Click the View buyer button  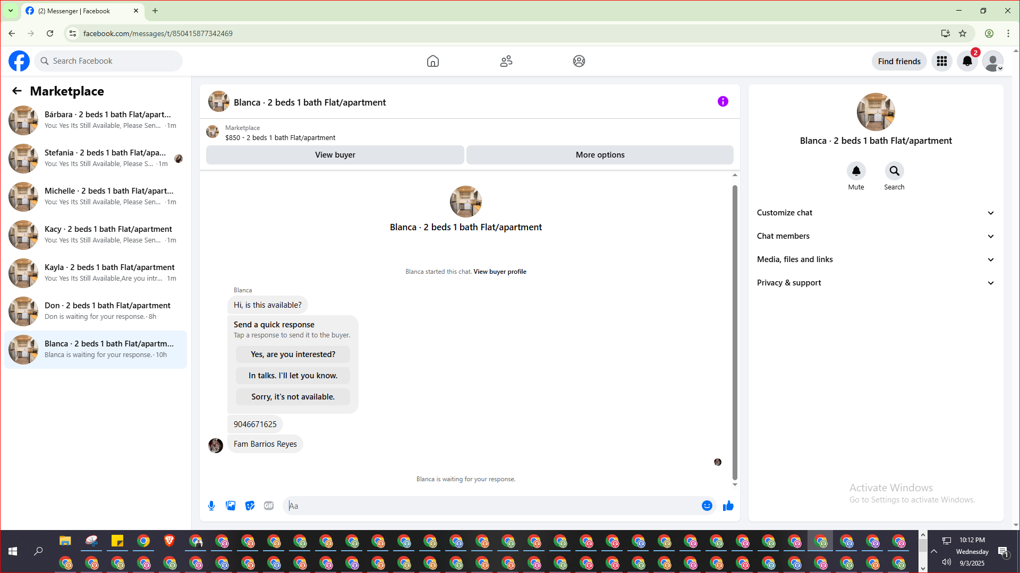pos(335,155)
